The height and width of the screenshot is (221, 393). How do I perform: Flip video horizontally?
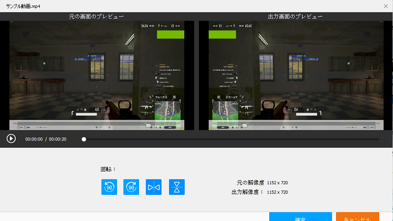click(x=154, y=187)
